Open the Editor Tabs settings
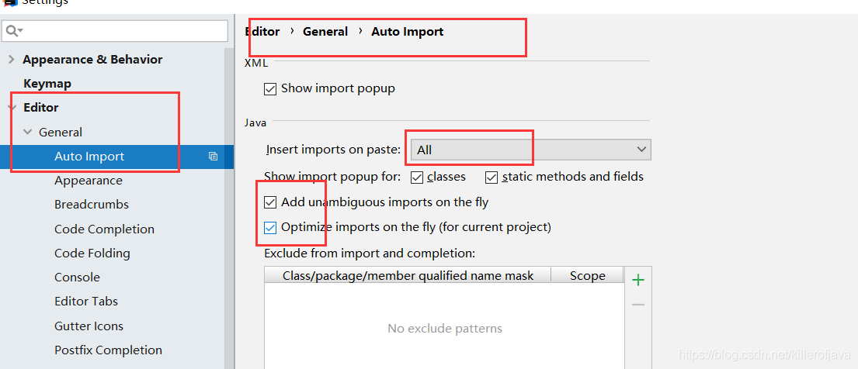The width and height of the screenshot is (858, 369). pos(86,302)
